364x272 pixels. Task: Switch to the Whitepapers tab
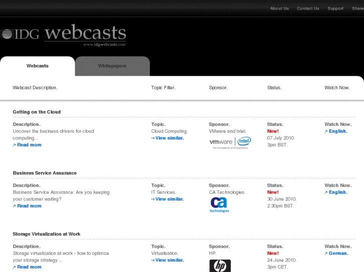[x=112, y=66]
